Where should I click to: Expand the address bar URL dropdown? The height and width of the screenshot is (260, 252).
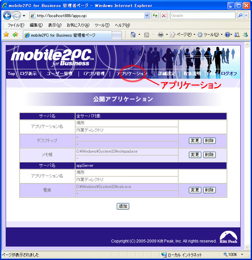[x=147, y=16]
